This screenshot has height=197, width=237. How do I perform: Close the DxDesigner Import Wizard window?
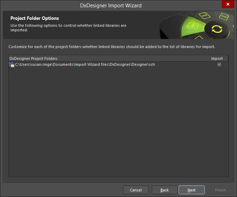point(228,4)
